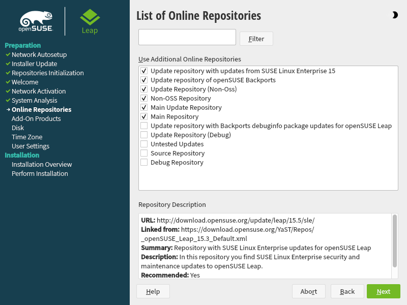Select Installation Overview in the sidebar
The width and height of the screenshot is (407, 305).
tap(42, 164)
